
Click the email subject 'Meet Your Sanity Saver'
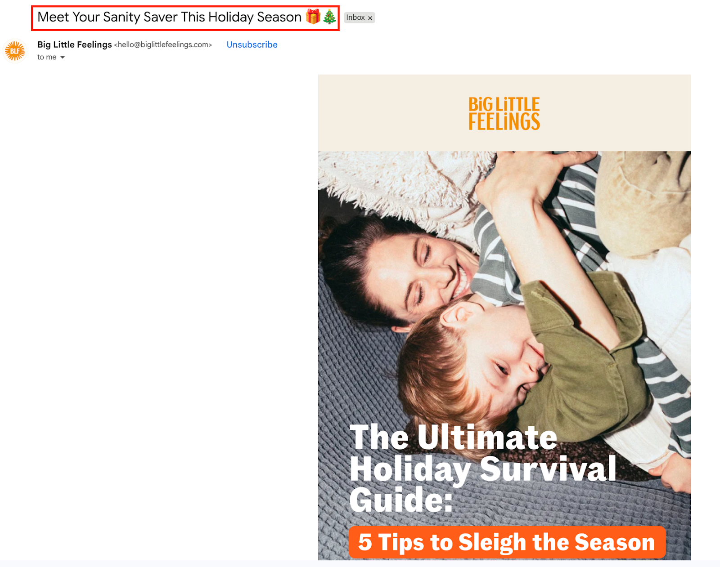(x=169, y=17)
